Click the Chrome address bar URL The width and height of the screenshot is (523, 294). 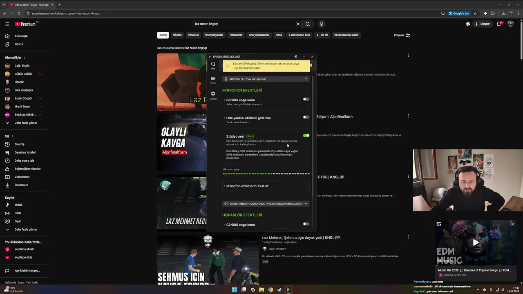[66, 13]
